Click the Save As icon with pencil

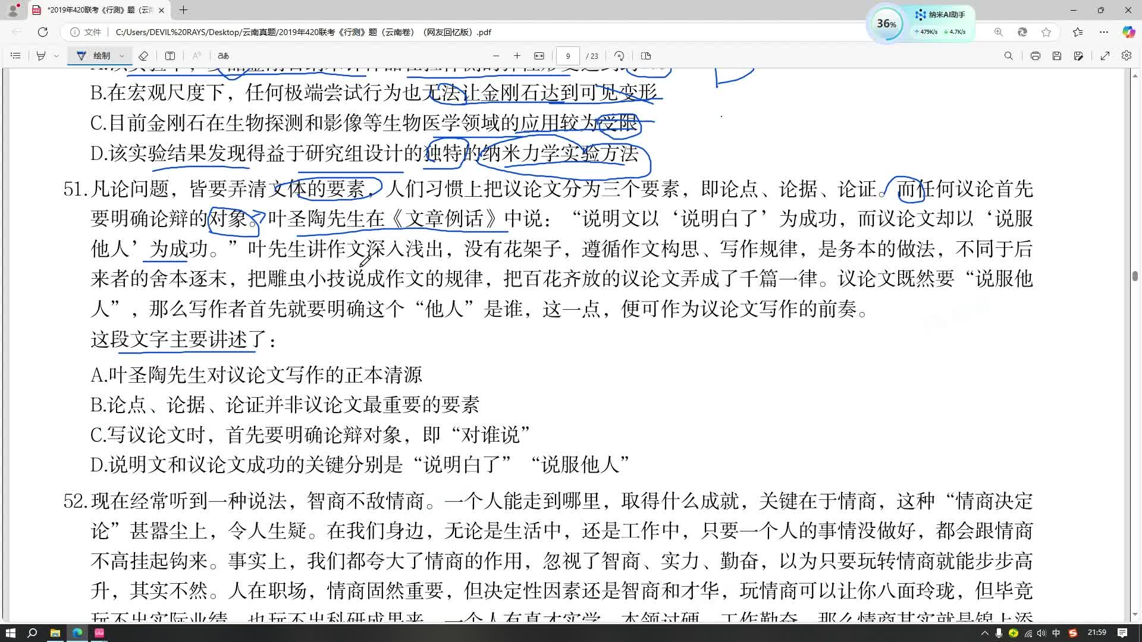1078,56
